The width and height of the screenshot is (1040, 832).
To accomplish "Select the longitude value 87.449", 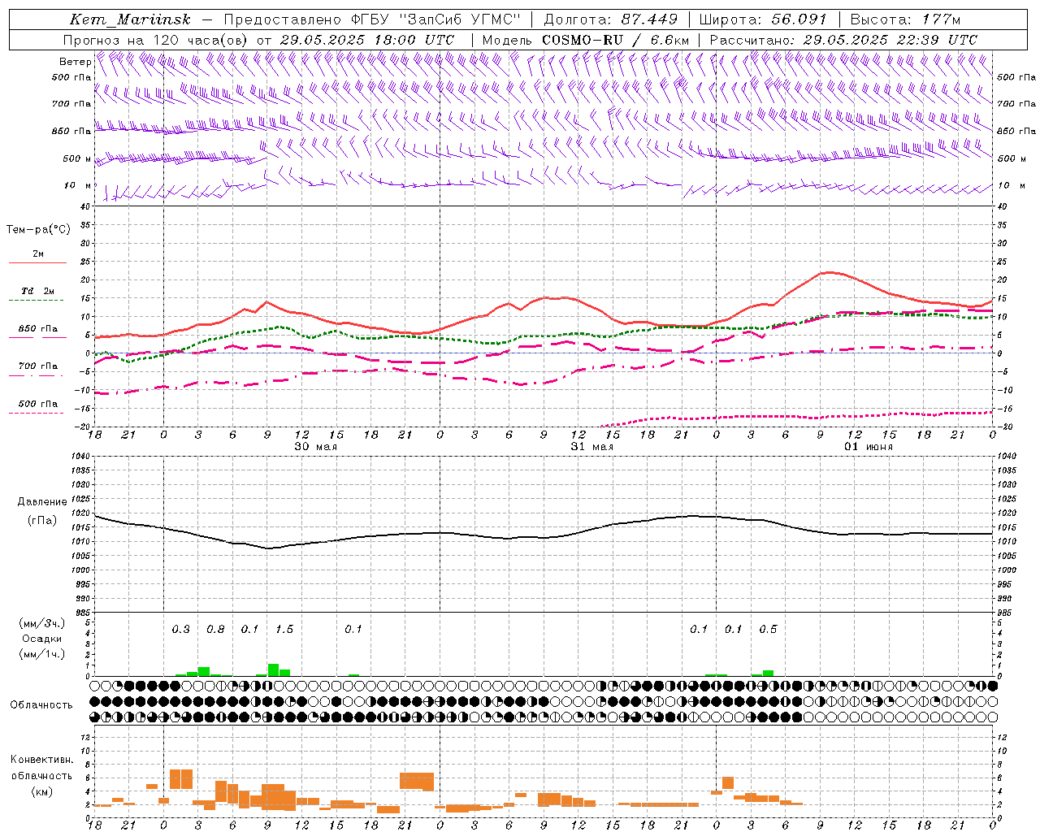I will coord(649,19).
